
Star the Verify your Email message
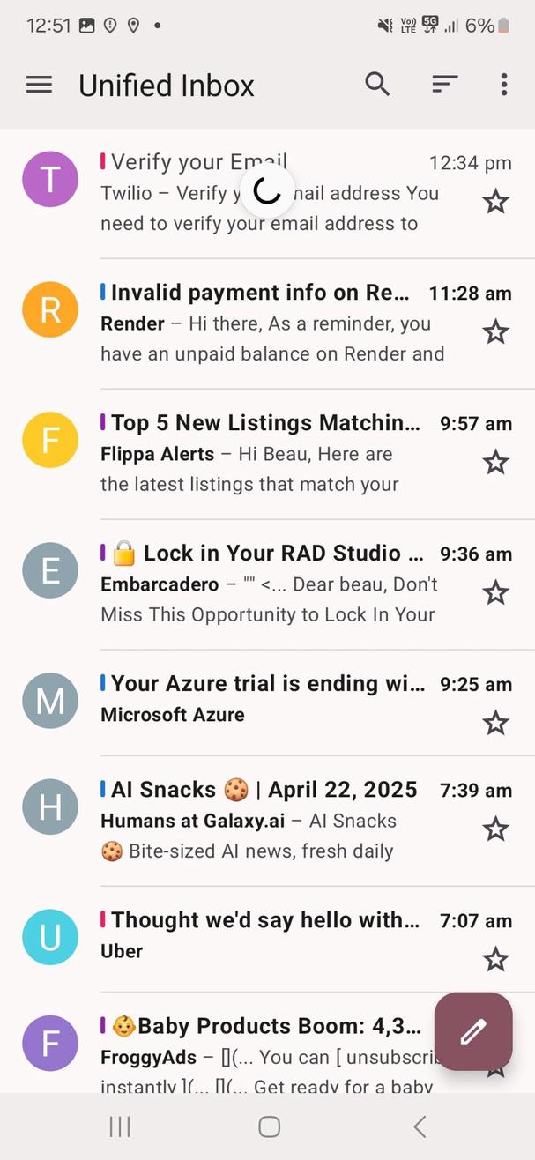495,201
